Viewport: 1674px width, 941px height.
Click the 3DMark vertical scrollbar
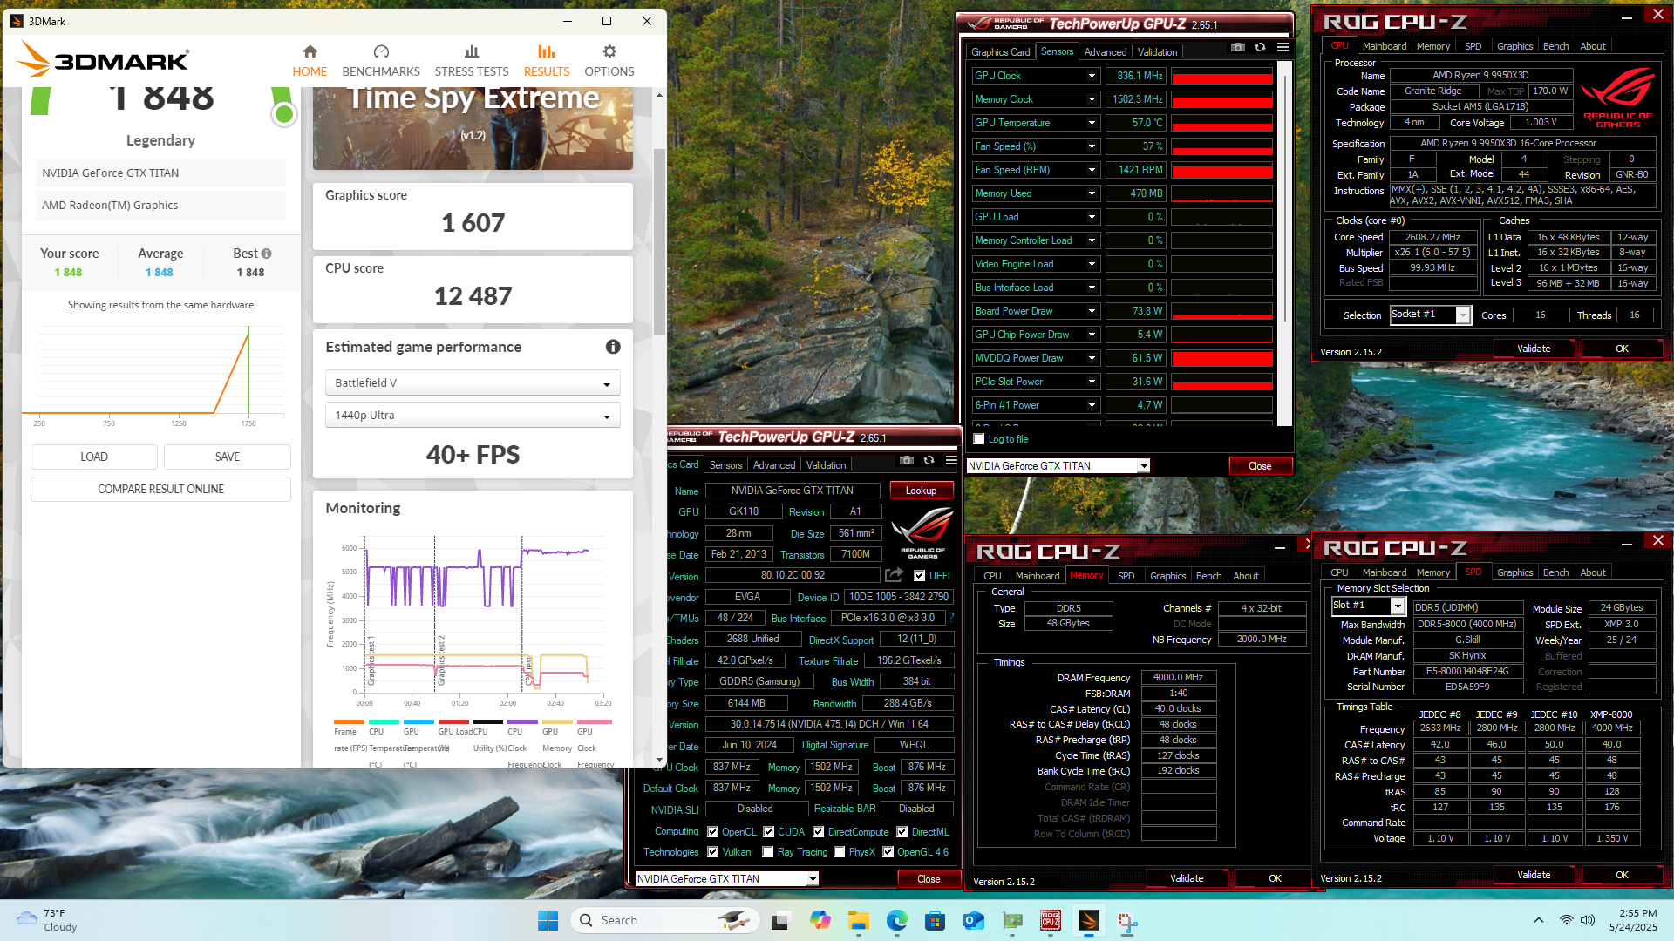659,241
